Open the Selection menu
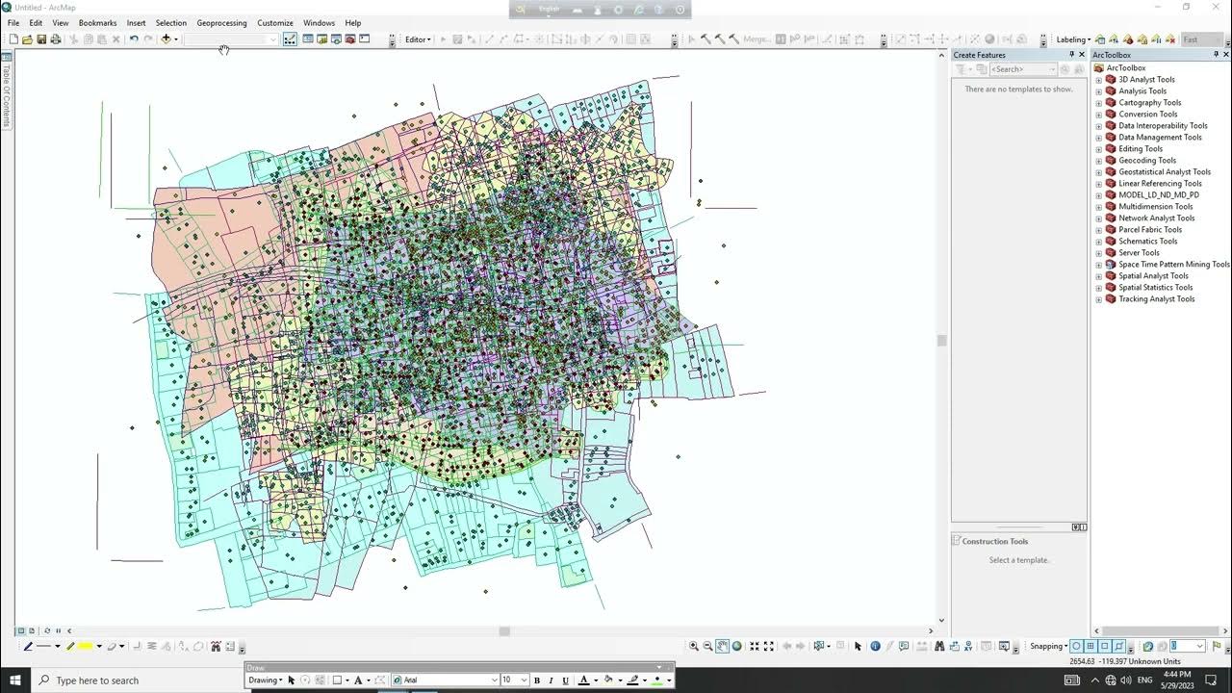 point(171,23)
